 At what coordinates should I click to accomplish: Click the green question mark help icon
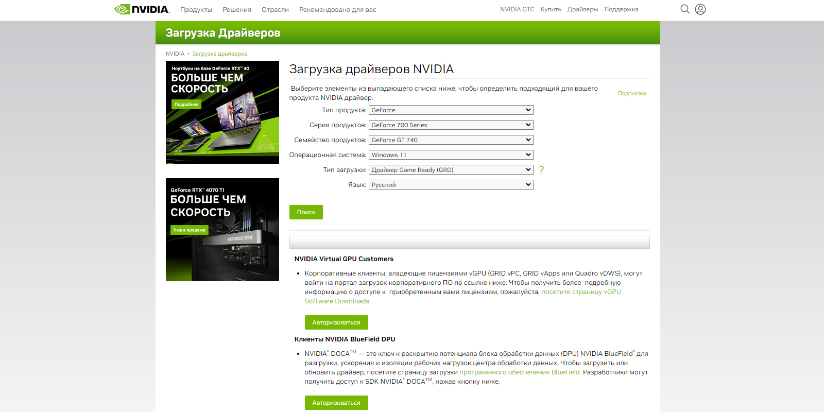[x=541, y=170]
